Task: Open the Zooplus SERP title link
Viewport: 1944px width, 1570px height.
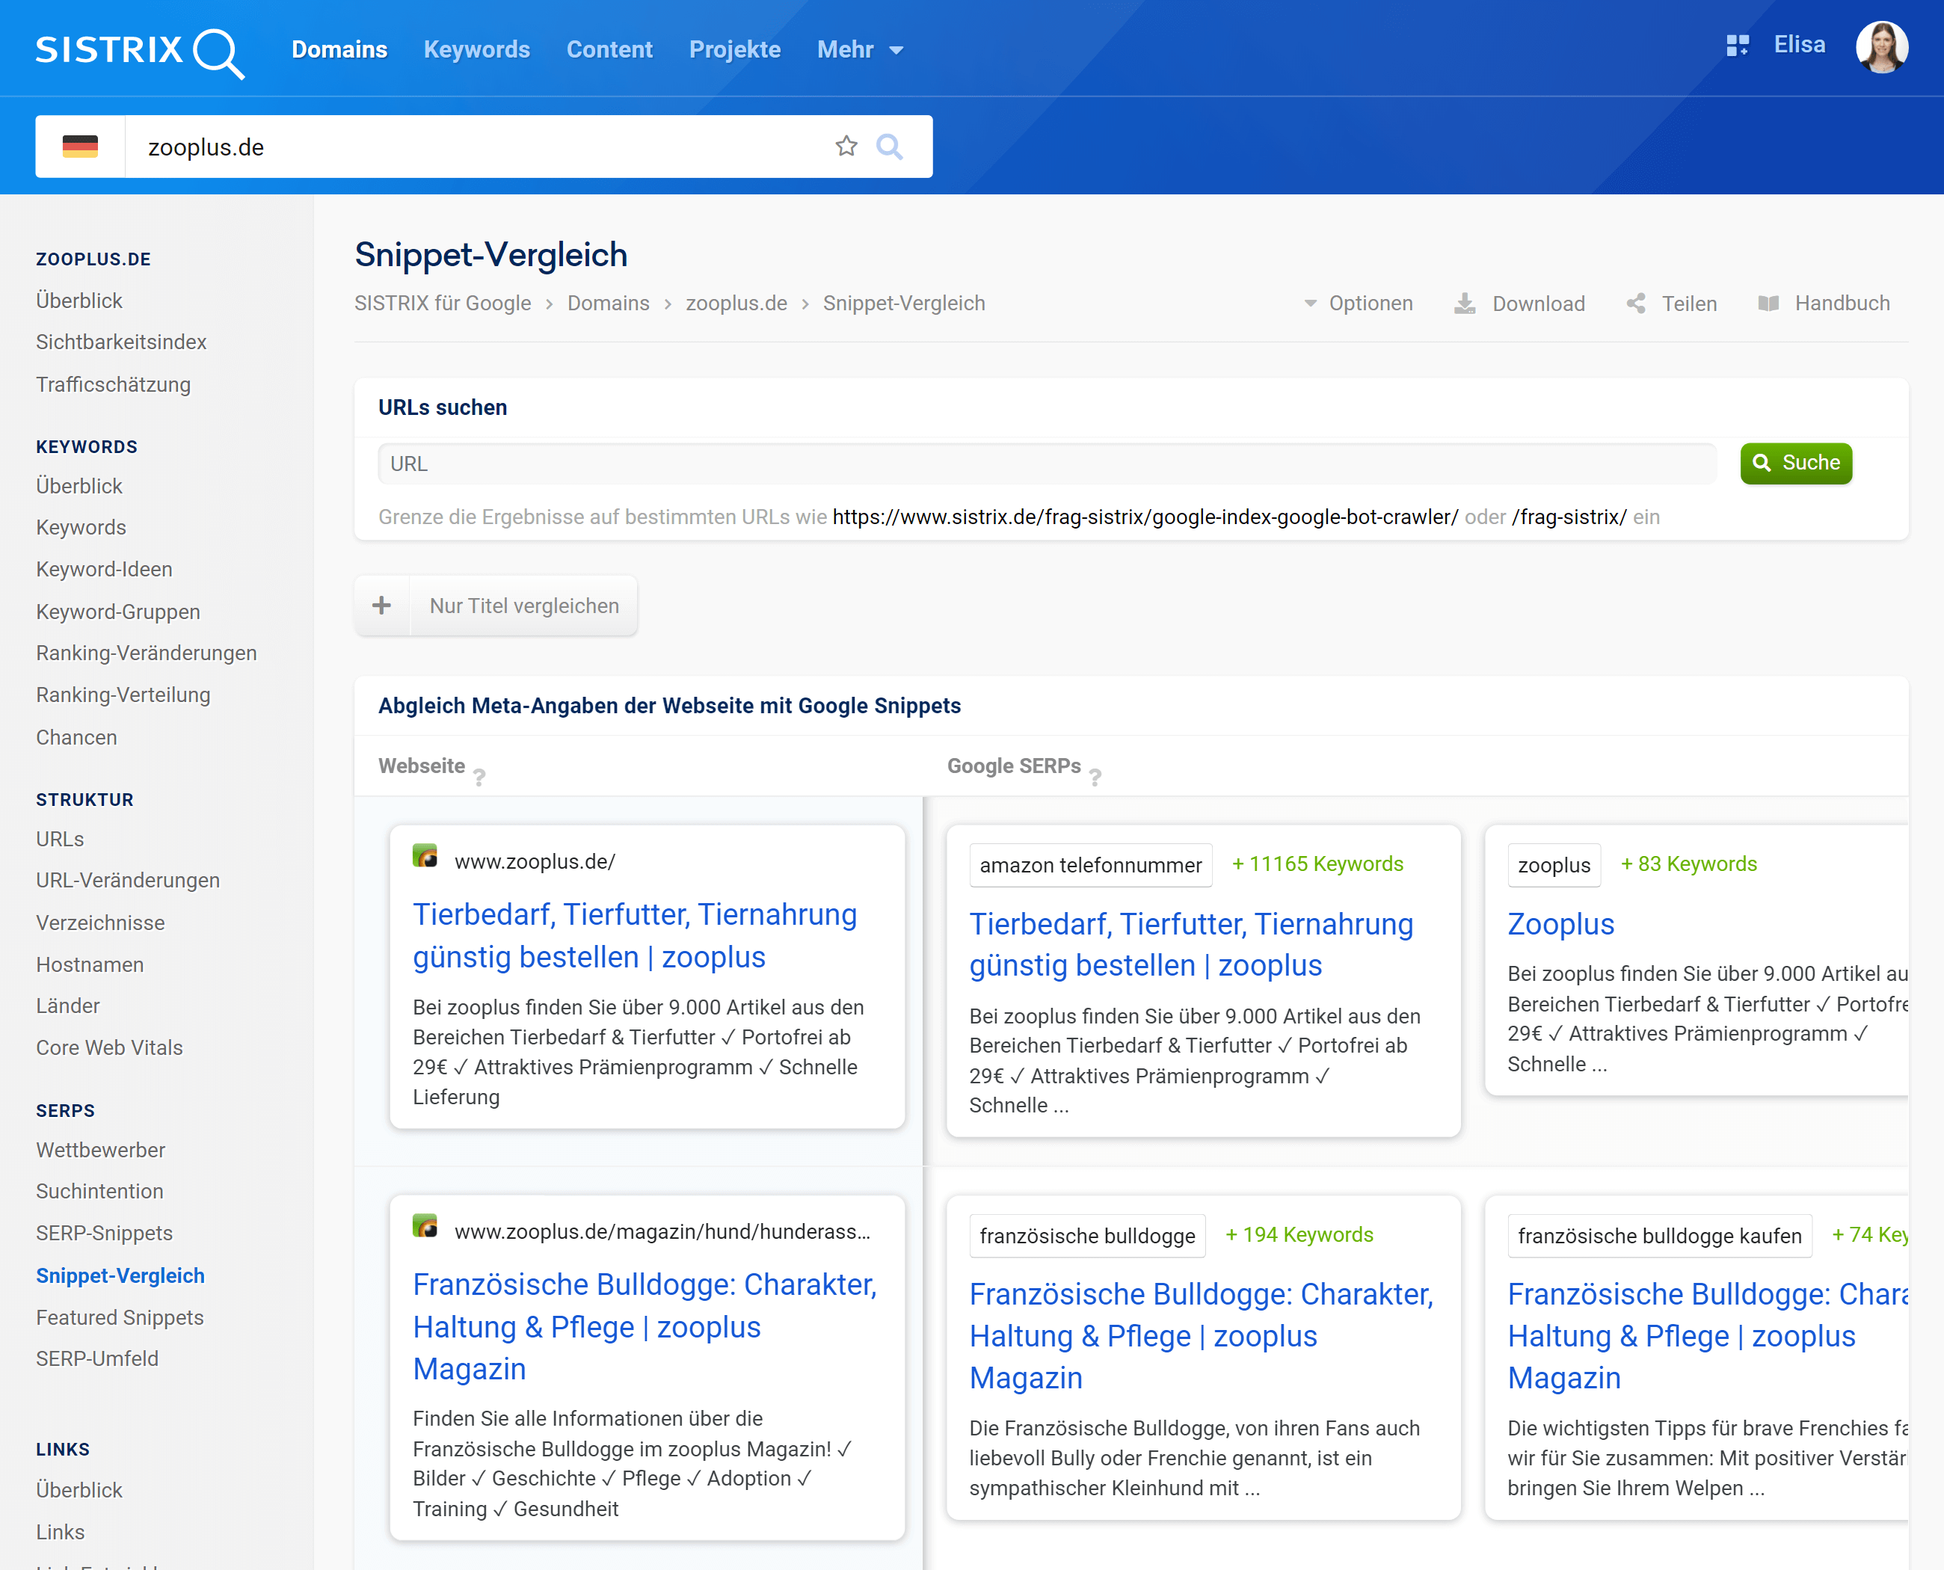Action: point(1560,923)
